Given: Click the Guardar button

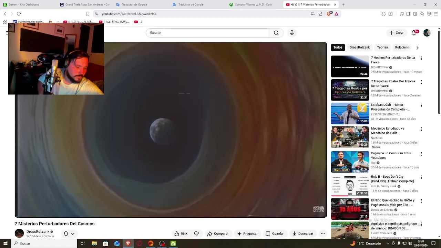Looking at the screenshot, I should 275,234.
